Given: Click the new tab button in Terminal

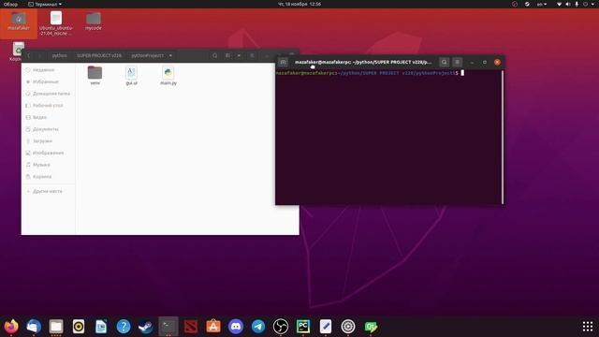Looking at the screenshot, I should [x=283, y=62].
